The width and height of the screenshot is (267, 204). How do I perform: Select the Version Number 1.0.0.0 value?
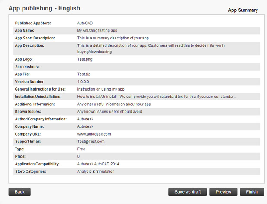click(83, 82)
